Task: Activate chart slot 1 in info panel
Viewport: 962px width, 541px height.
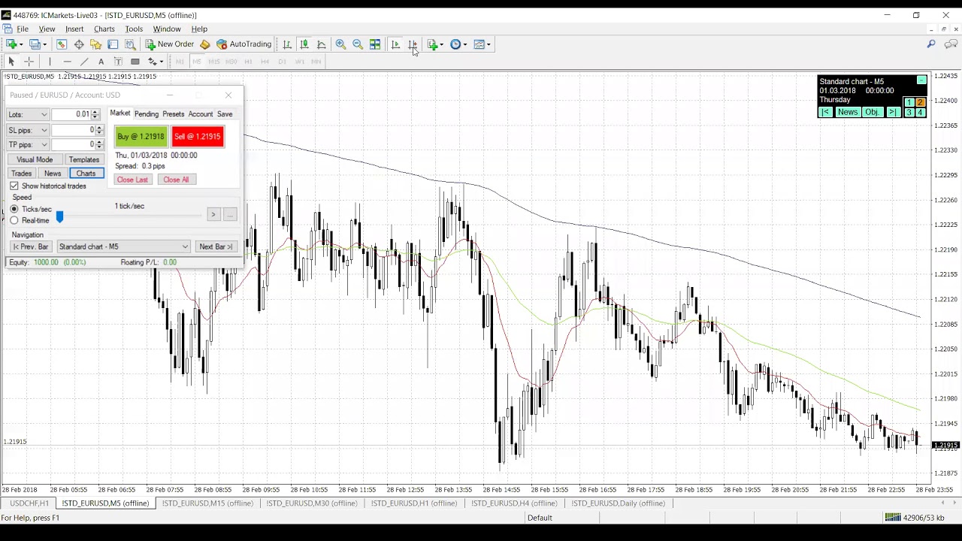Action: pyautogui.click(x=909, y=103)
